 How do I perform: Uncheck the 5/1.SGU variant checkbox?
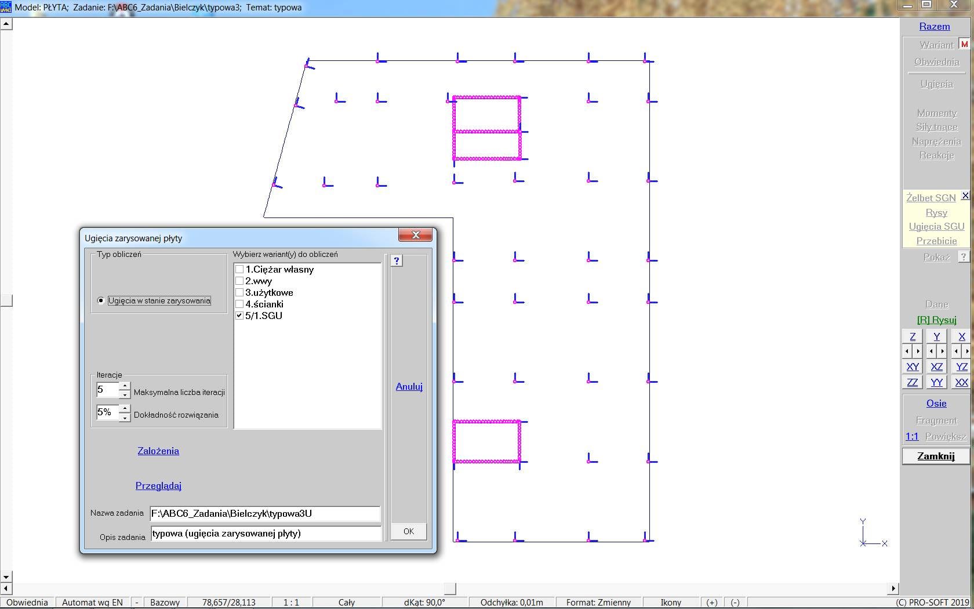click(x=239, y=316)
